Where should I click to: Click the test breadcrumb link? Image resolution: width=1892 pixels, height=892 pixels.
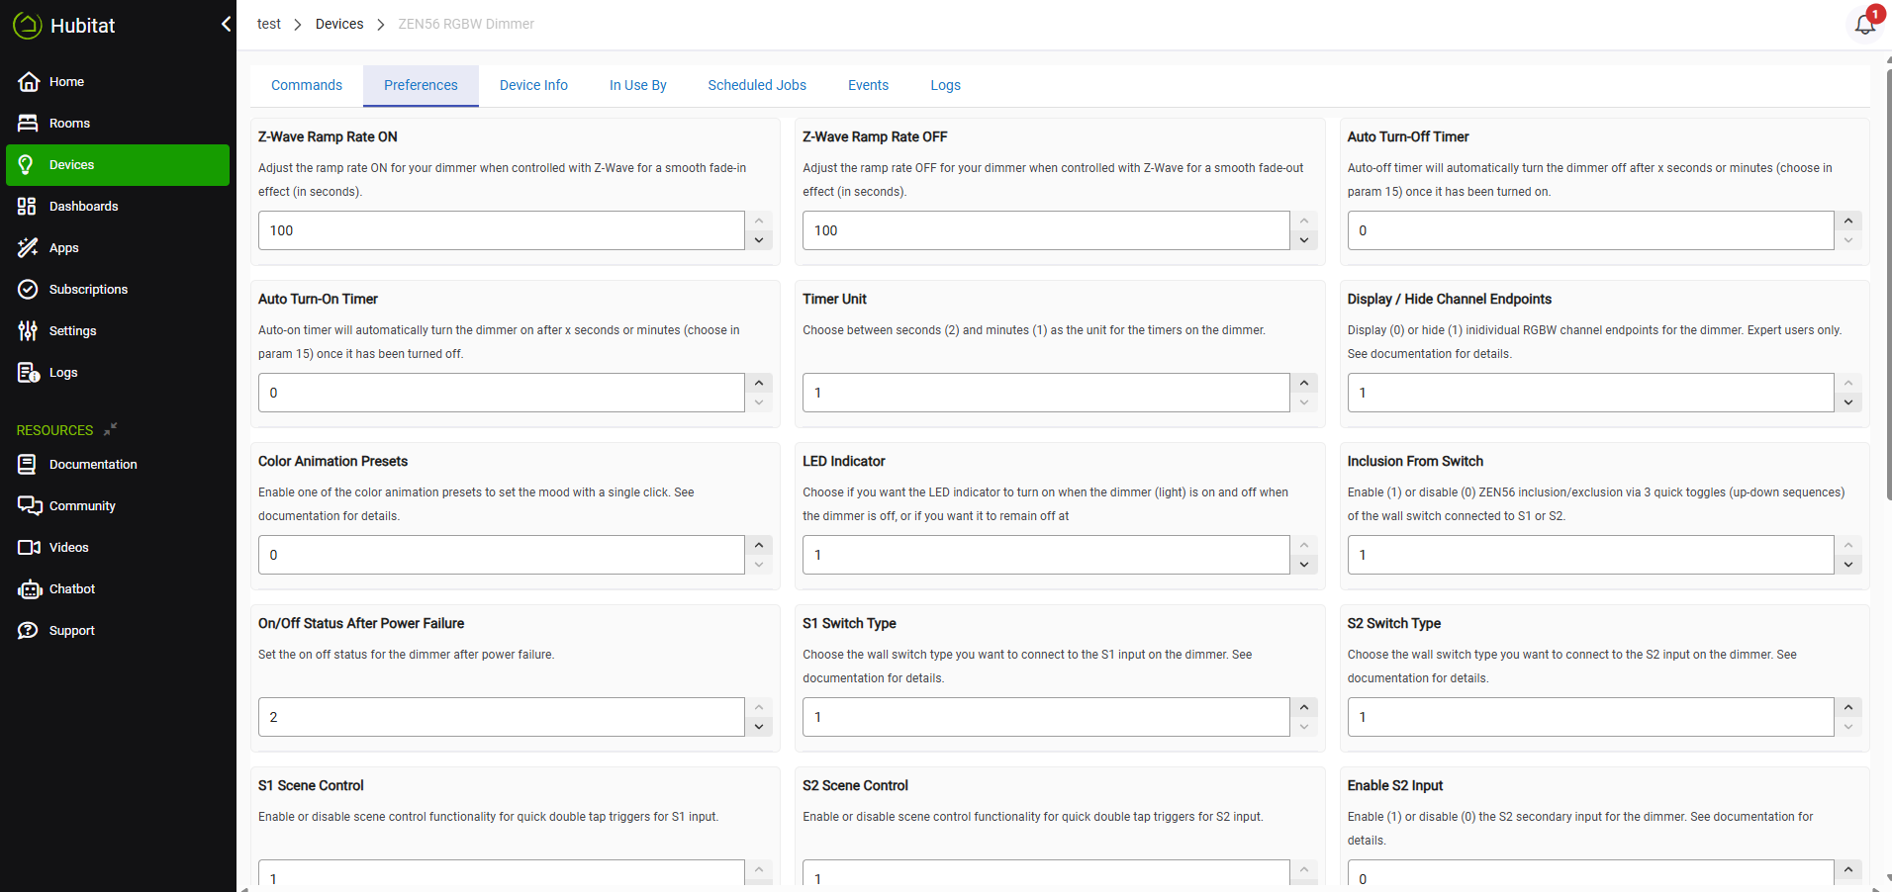pyautogui.click(x=268, y=24)
